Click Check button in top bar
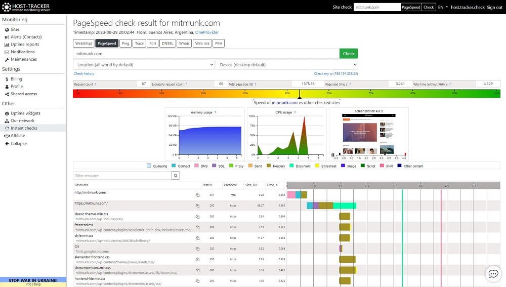This screenshot has height=287, width=506. (429, 7)
